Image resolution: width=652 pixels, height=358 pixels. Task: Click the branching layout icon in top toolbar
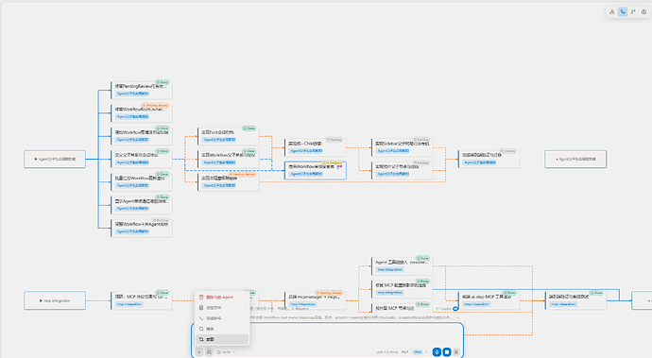point(612,12)
